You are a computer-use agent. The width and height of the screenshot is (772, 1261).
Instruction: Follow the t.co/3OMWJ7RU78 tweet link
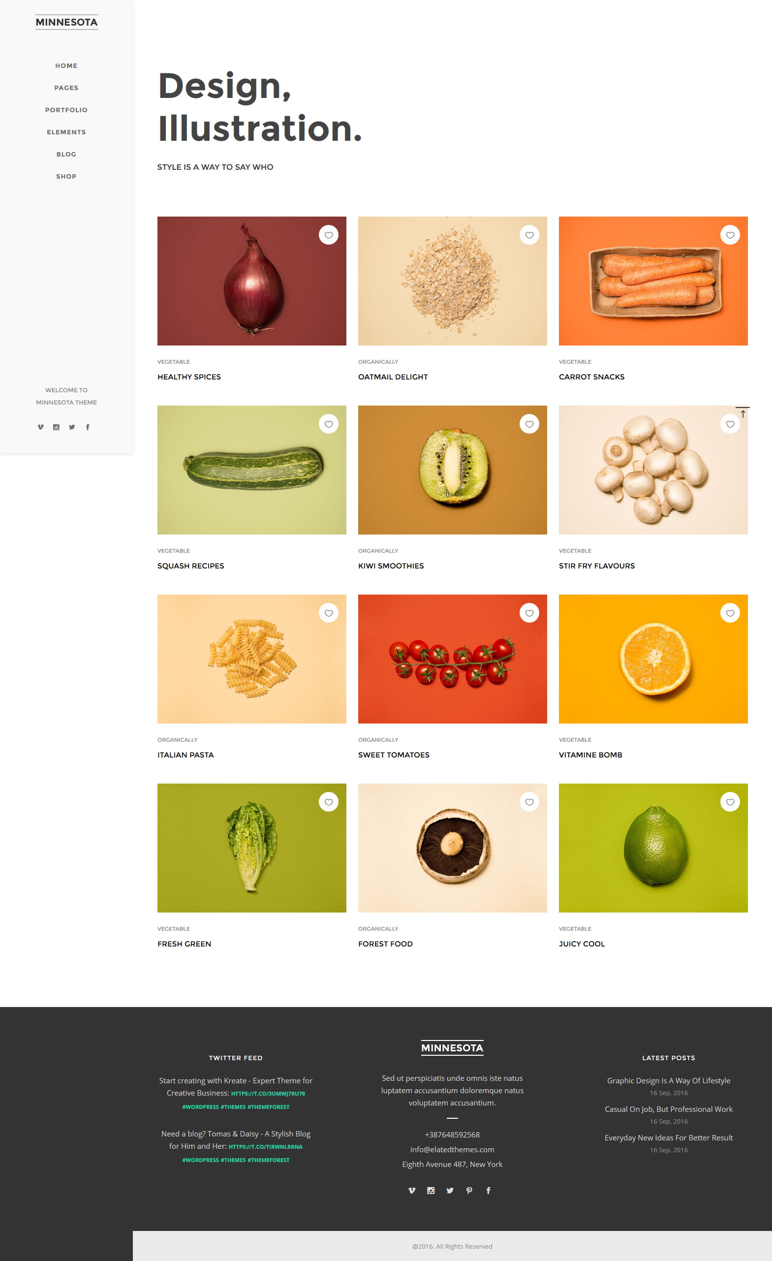[x=268, y=1093]
